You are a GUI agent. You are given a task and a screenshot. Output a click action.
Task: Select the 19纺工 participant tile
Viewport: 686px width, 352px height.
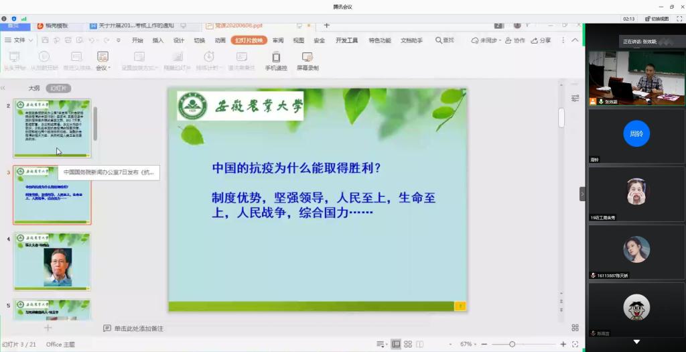click(636, 194)
